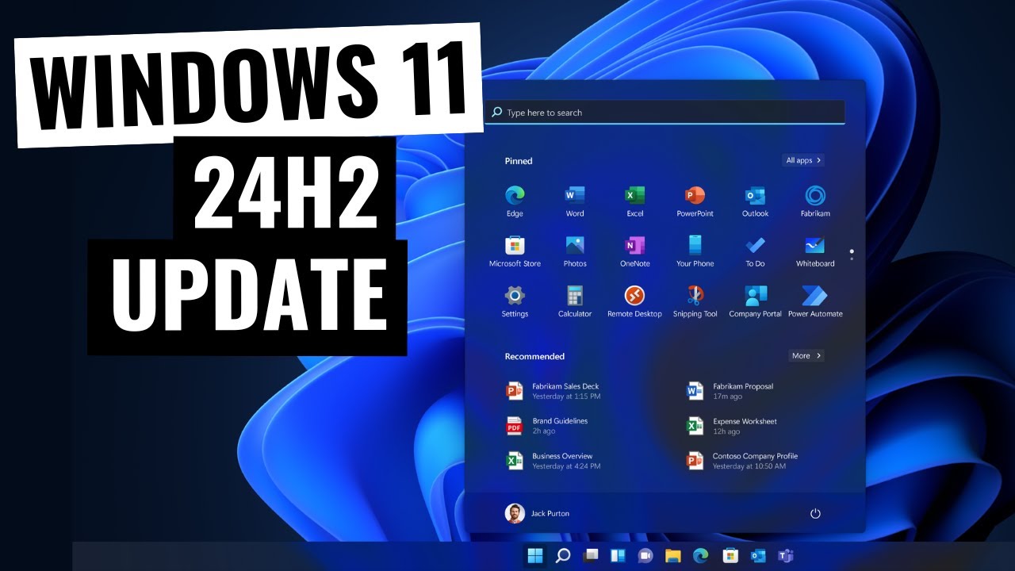The image size is (1015, 571).
Task: Open the Snipping Tool
Action: 695,301
